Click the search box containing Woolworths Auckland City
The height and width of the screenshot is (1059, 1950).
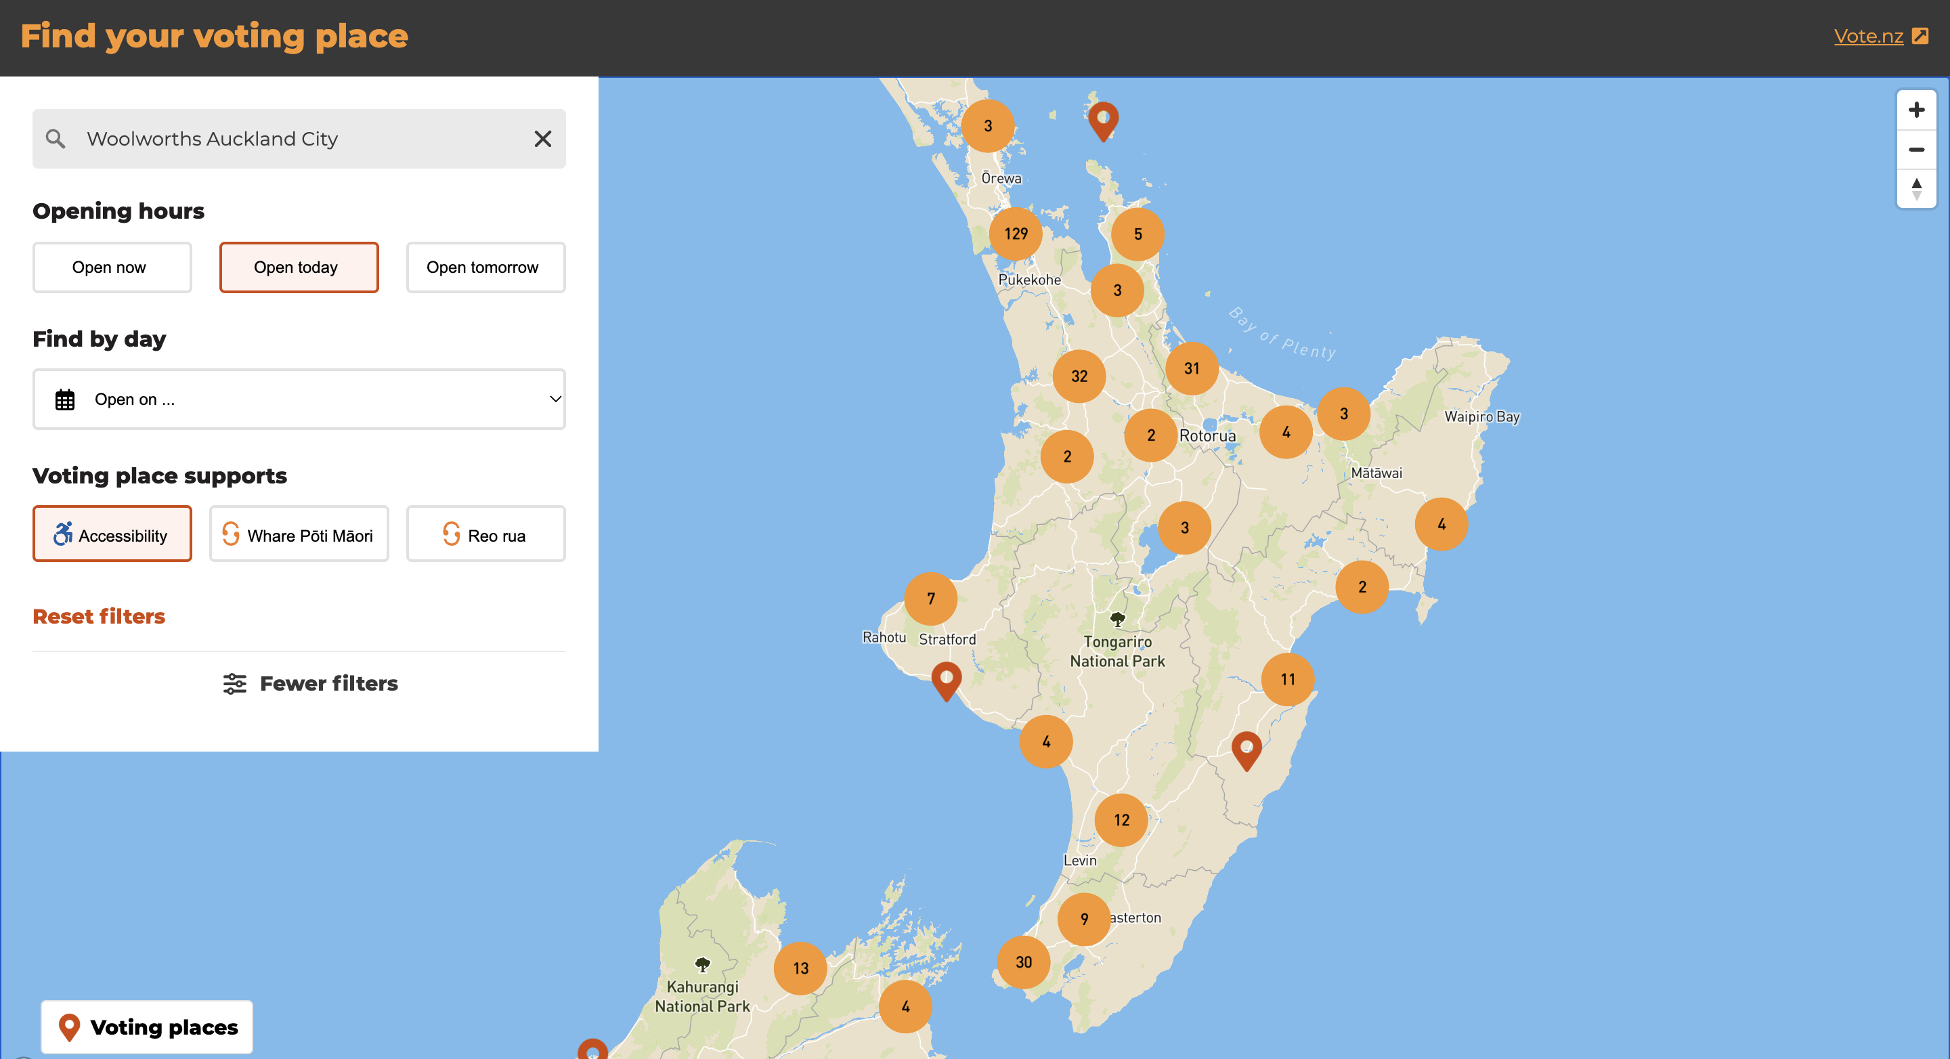[x=299, y=139]
